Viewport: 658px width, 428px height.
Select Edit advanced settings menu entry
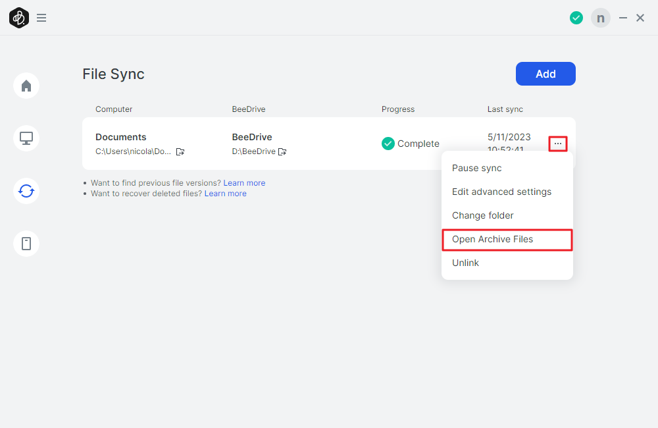pyautogui.click(x=501, y=192)
